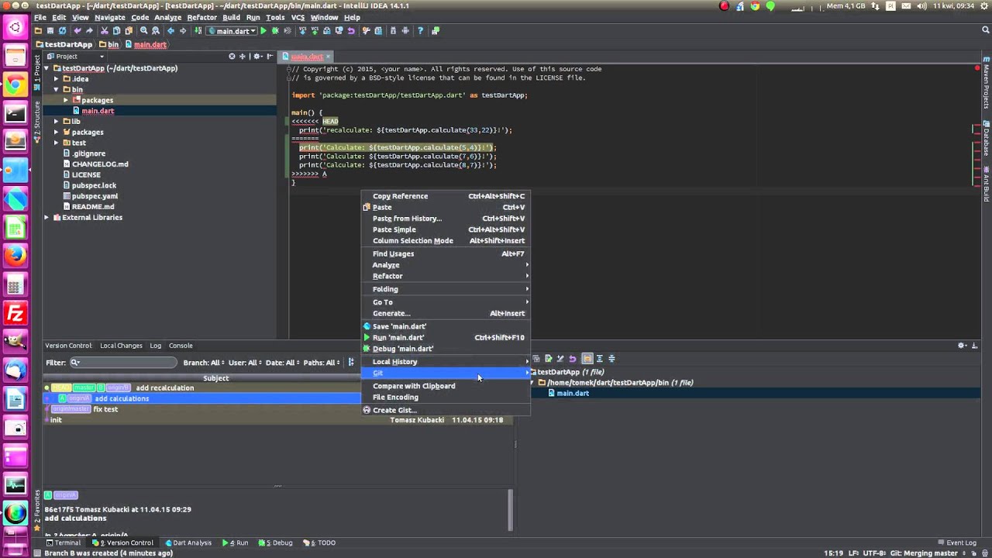Choose Compare with Clipboard menu entry
This screenshot has height=558, width=992.
[446, 386]
